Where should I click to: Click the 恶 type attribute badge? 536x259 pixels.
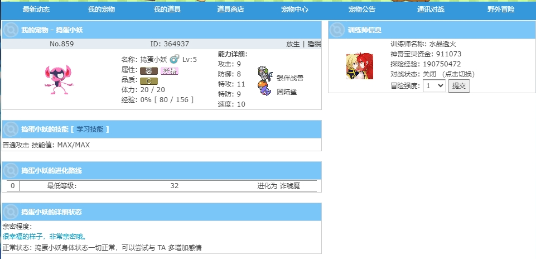pyautogui.click(x=148, y=70)
